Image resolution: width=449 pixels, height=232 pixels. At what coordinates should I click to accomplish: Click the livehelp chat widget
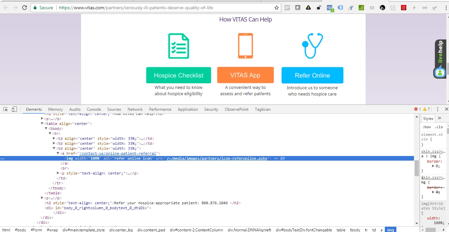point(440,59)
